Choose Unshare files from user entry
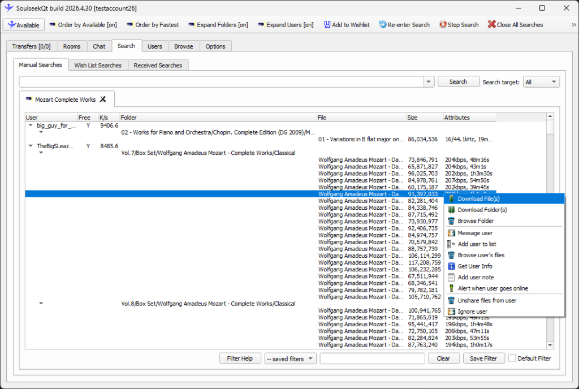Image resolution: width=579 pixels, height=389 pixels. pyautogui.click(x=504, y=300)
